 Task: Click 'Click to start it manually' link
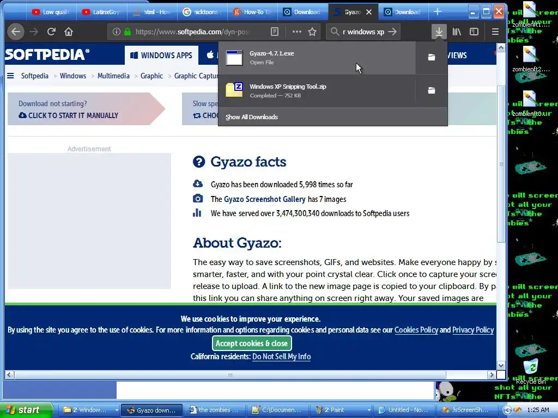pyautogui.click(x=68, y=115)
